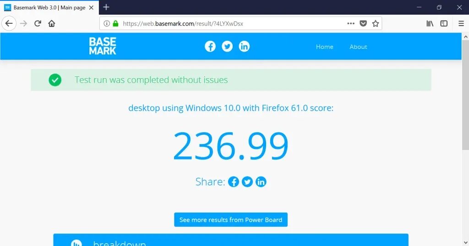The width and height of the screenshot is (469, 246).
Task: Open Firefox hamburger menu
Action: pyautogui.click(x=461, y=23)
